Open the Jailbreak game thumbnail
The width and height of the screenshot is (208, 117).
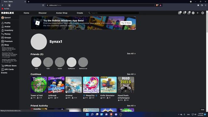(56, 85)
